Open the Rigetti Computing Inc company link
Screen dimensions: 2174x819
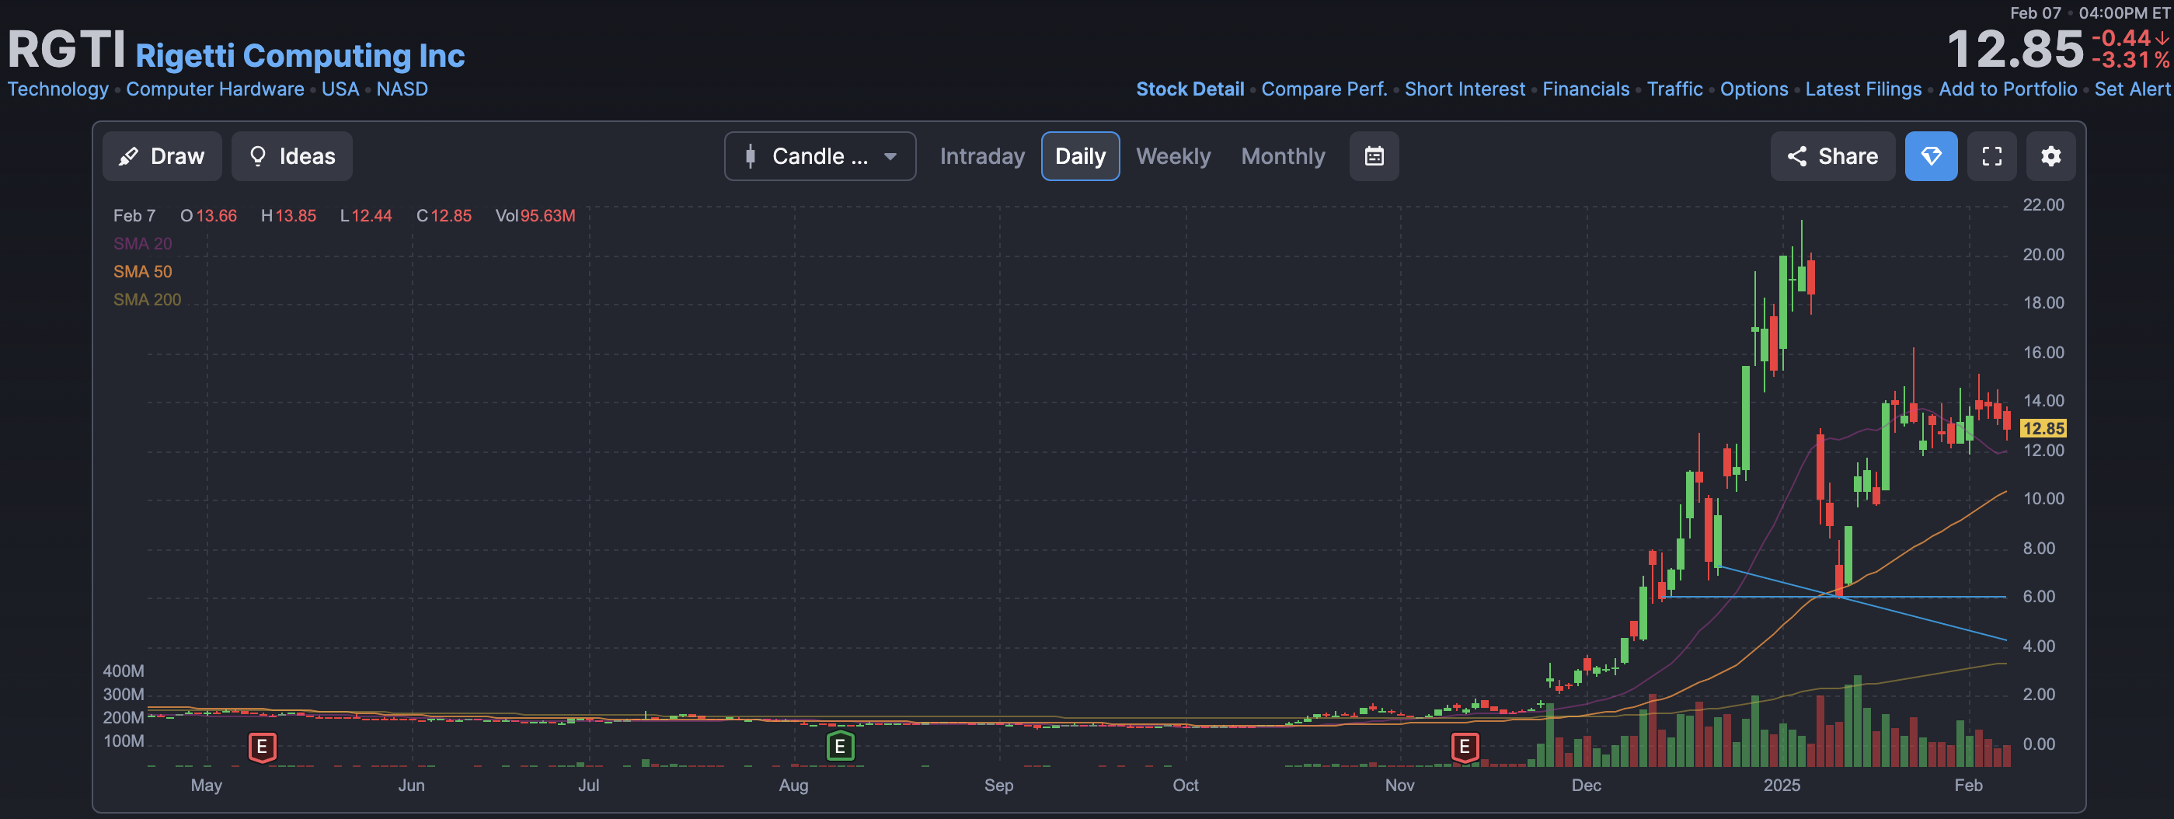point(300,56)
